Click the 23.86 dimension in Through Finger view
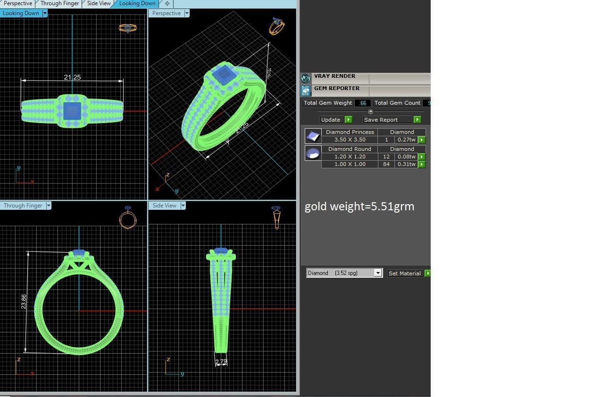 pos(24,302)
